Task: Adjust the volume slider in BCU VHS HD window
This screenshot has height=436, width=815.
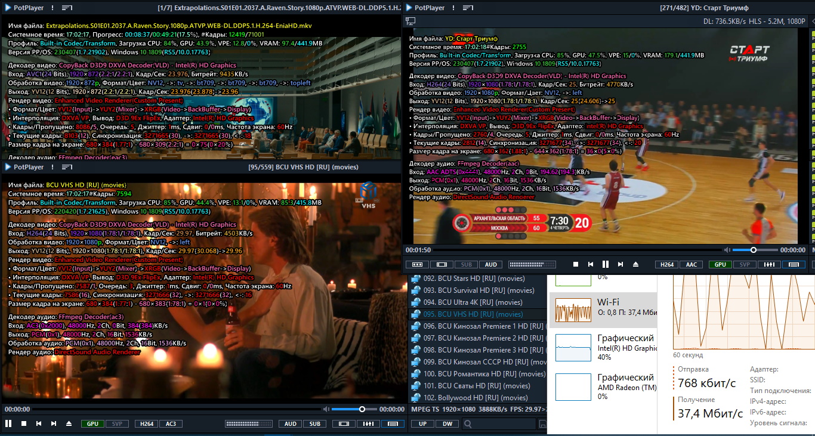Action: pyautogui.click(x=353, y=409)
